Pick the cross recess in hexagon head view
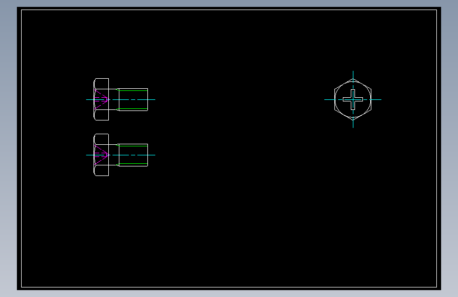This screenshot has width=458, height=297. pos(353,100)
